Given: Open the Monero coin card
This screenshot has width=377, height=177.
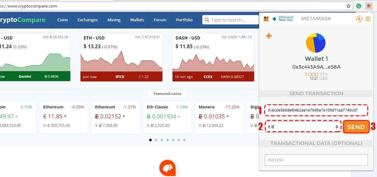Looking at the screenshot, I should (219, 117).
